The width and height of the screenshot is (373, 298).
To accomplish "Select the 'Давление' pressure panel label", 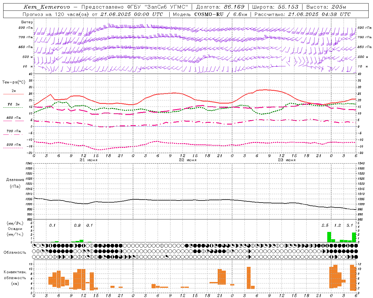I will (x=15, y=180).
